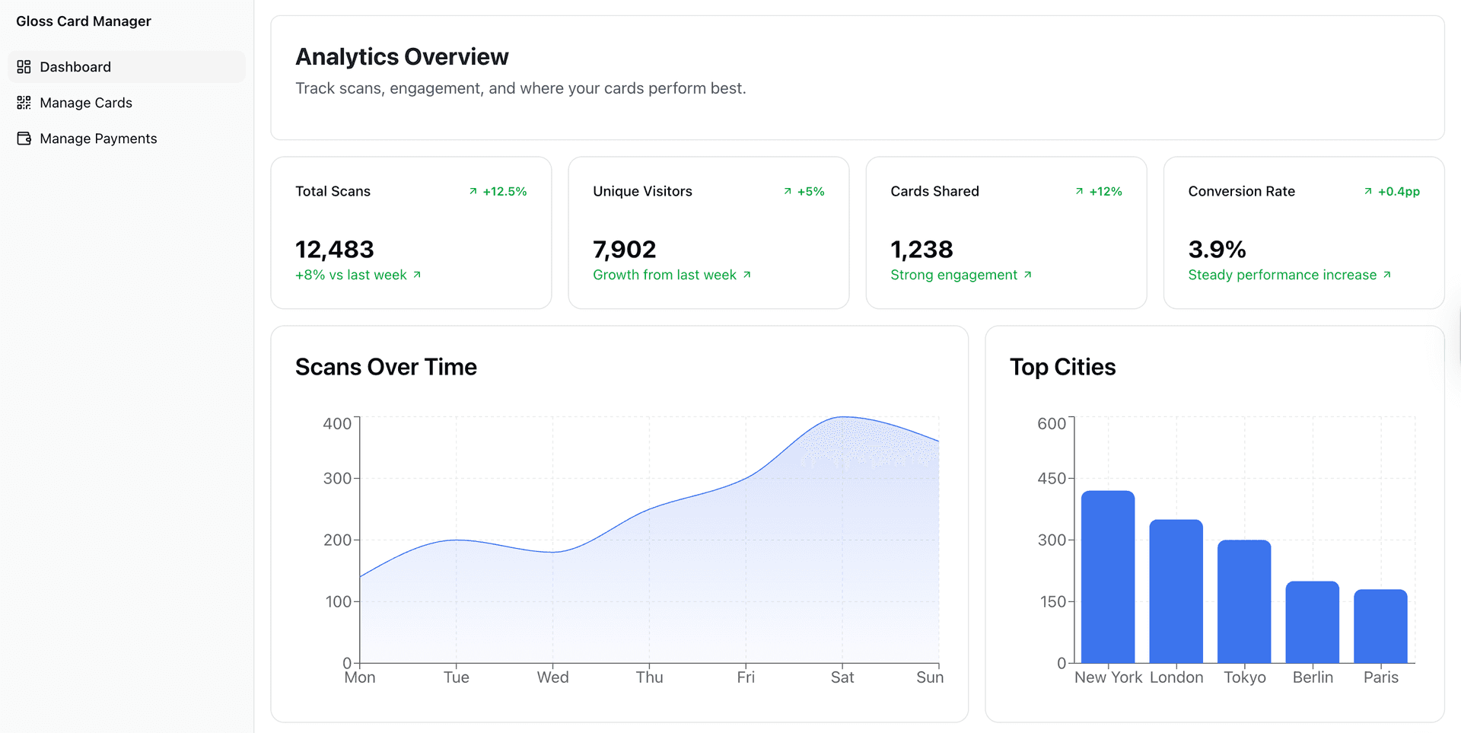Click the arrow beside Strong engagement
Viewport: 1461px width, 733px height.
tap(1029, 275)
